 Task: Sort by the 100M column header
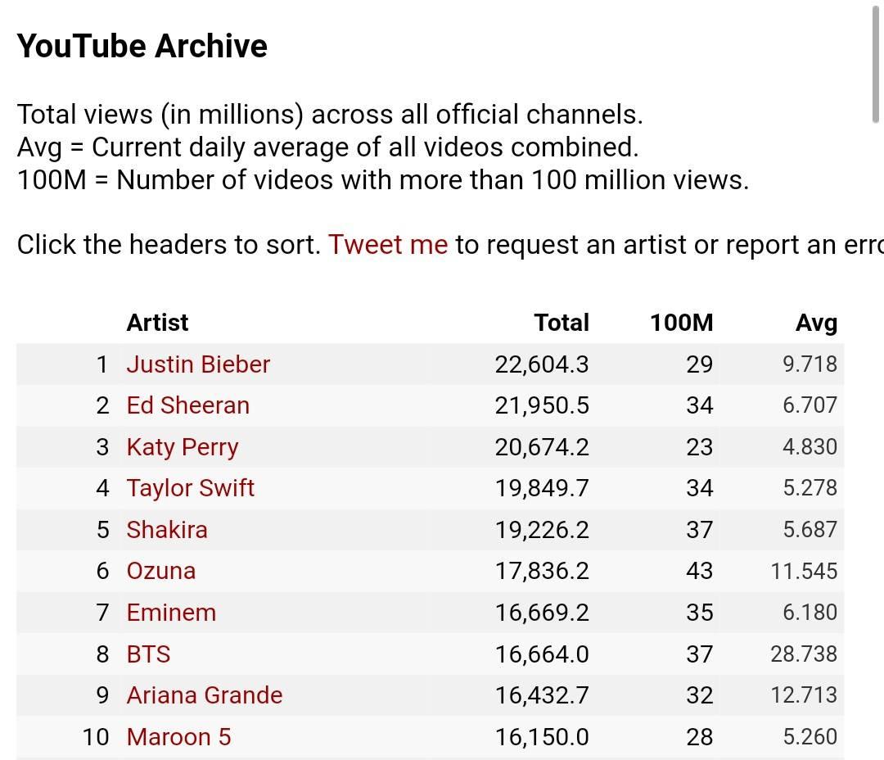pos(681,323)
